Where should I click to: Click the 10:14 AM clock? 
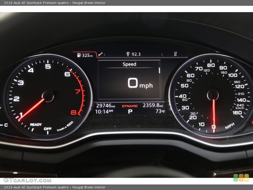coord(104,112)
